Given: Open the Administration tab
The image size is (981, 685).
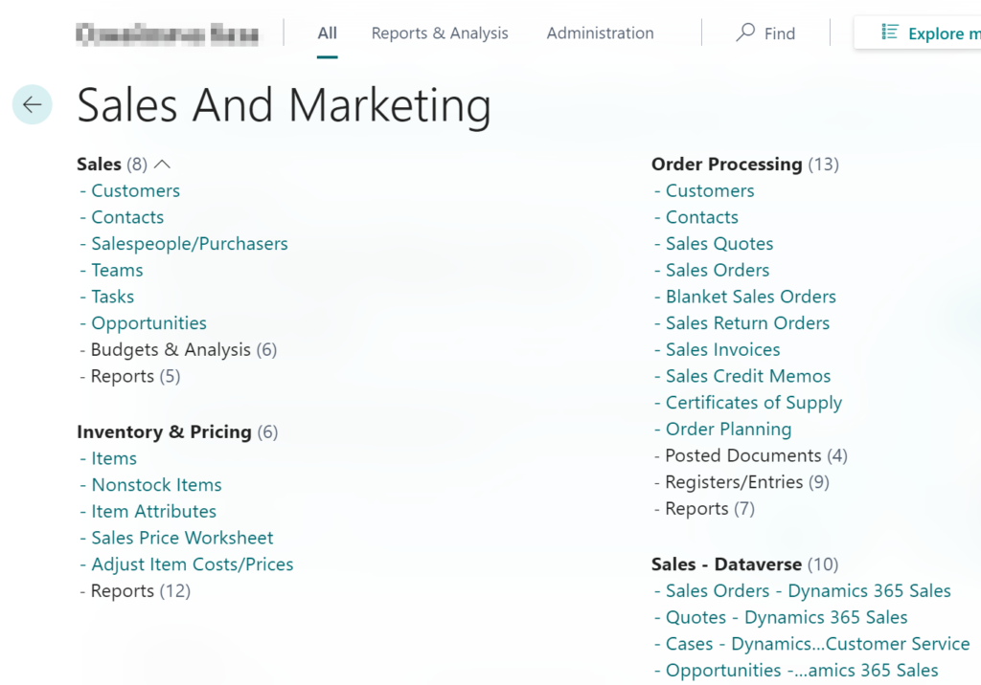Looking at the screenshot, I should tap(600, 33).
